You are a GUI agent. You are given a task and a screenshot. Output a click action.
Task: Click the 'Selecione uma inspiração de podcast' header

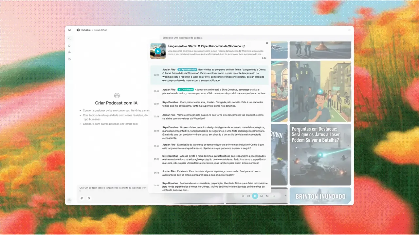coord(182,38)
